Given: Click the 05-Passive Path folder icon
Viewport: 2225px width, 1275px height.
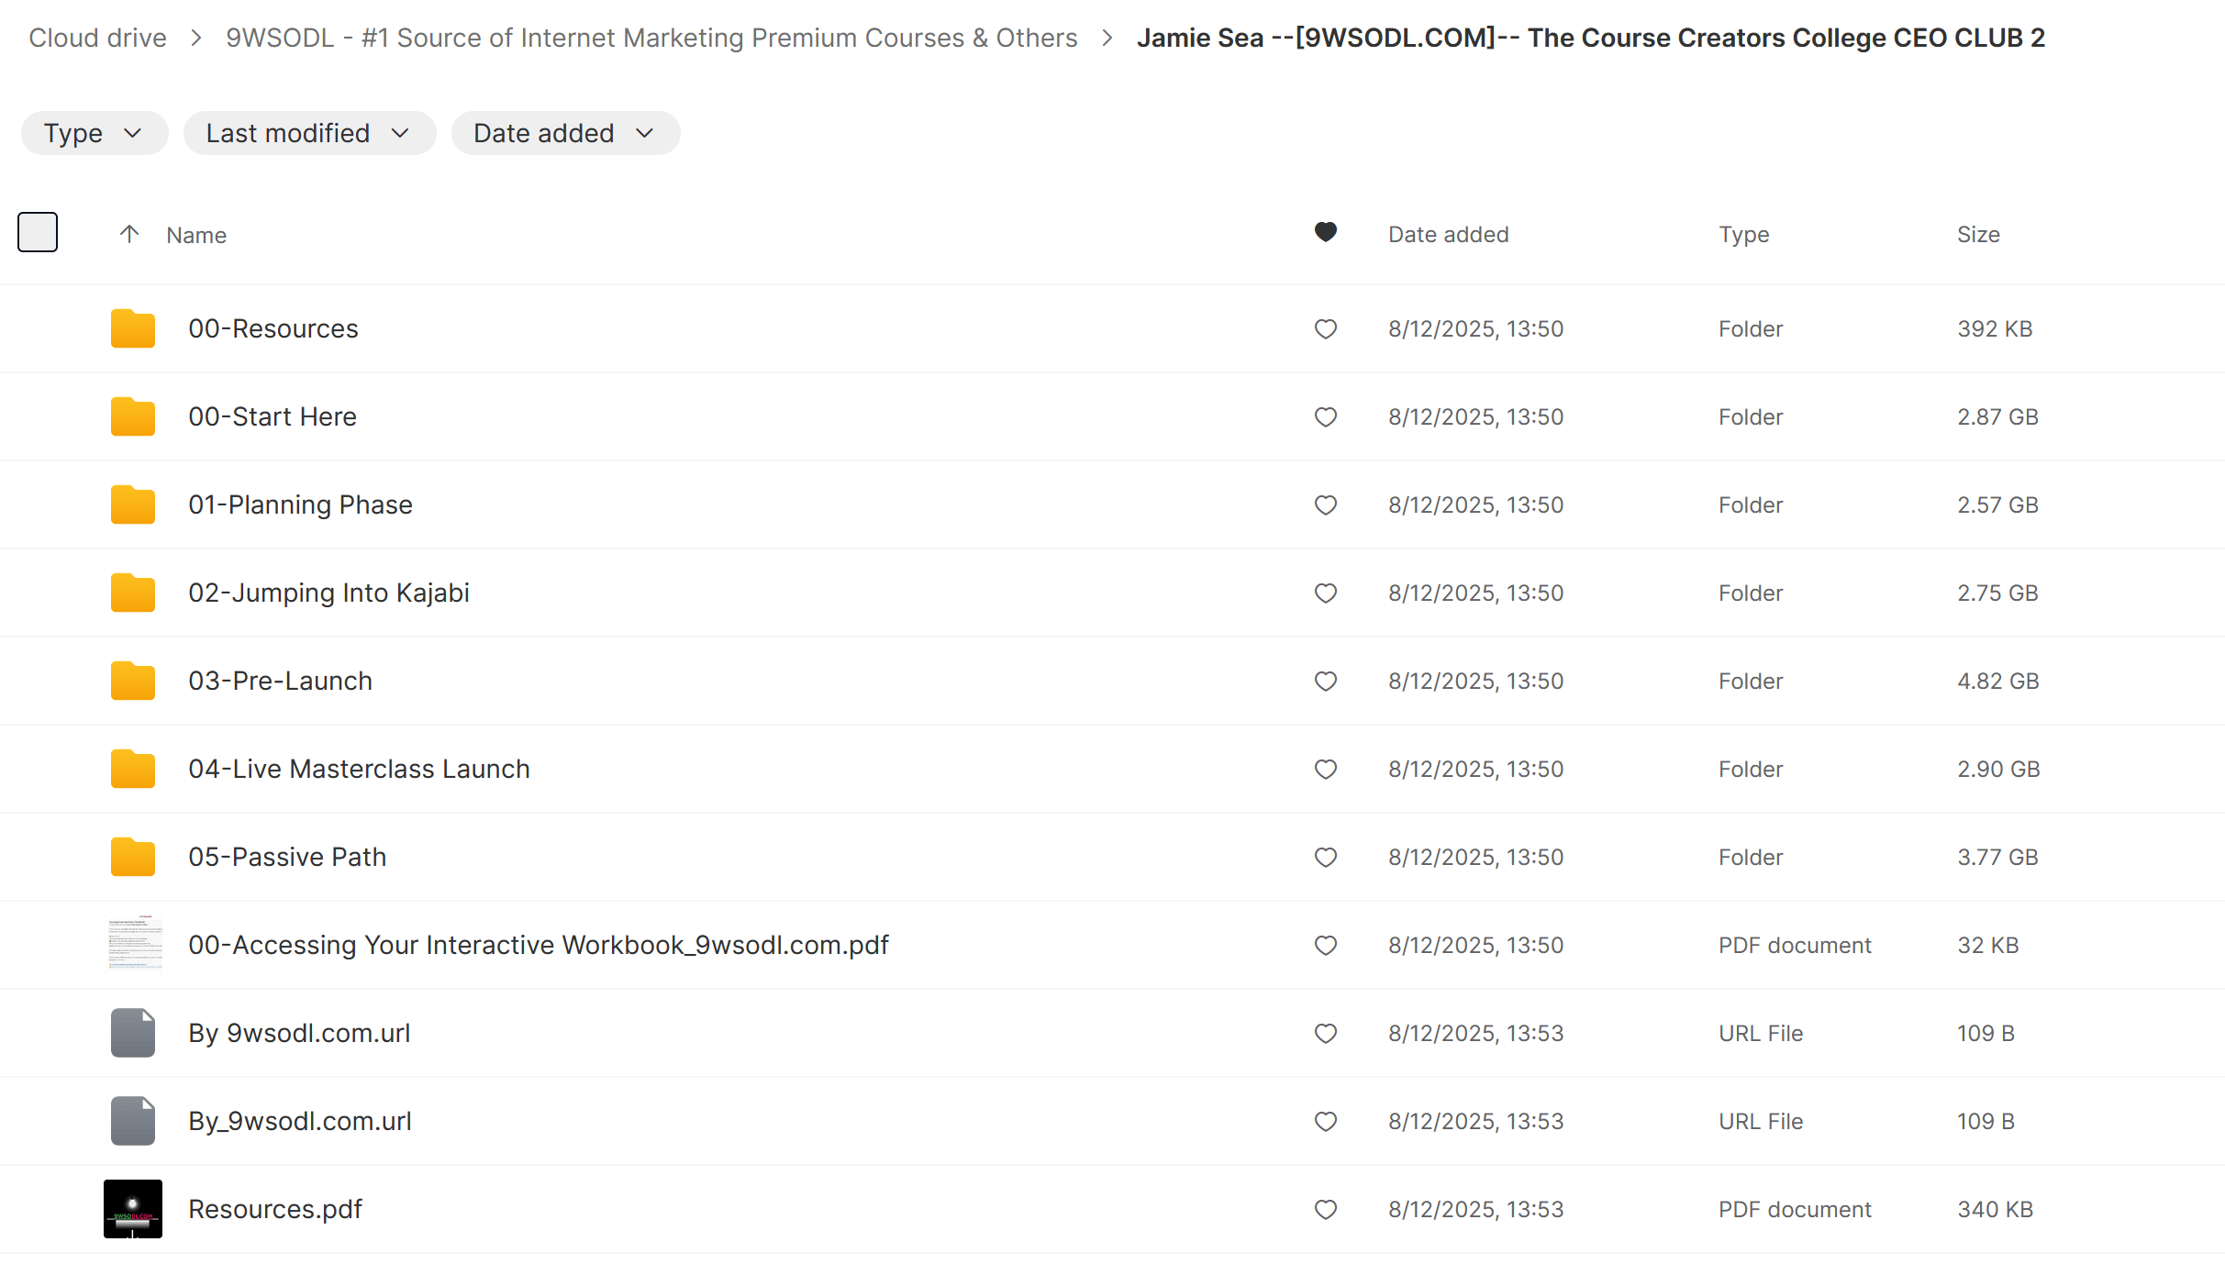Looking at the screenshot, I should coord(132,857).
